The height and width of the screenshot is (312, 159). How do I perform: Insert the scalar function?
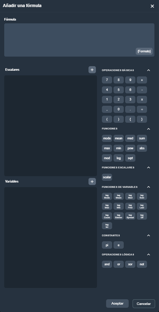pos(107,177)
